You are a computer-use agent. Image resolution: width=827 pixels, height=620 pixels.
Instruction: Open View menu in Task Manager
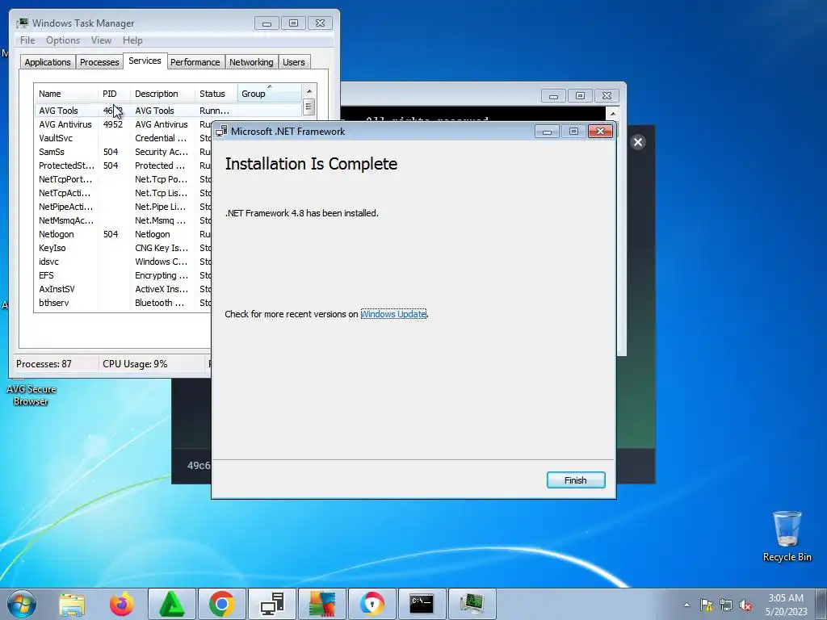101,40
